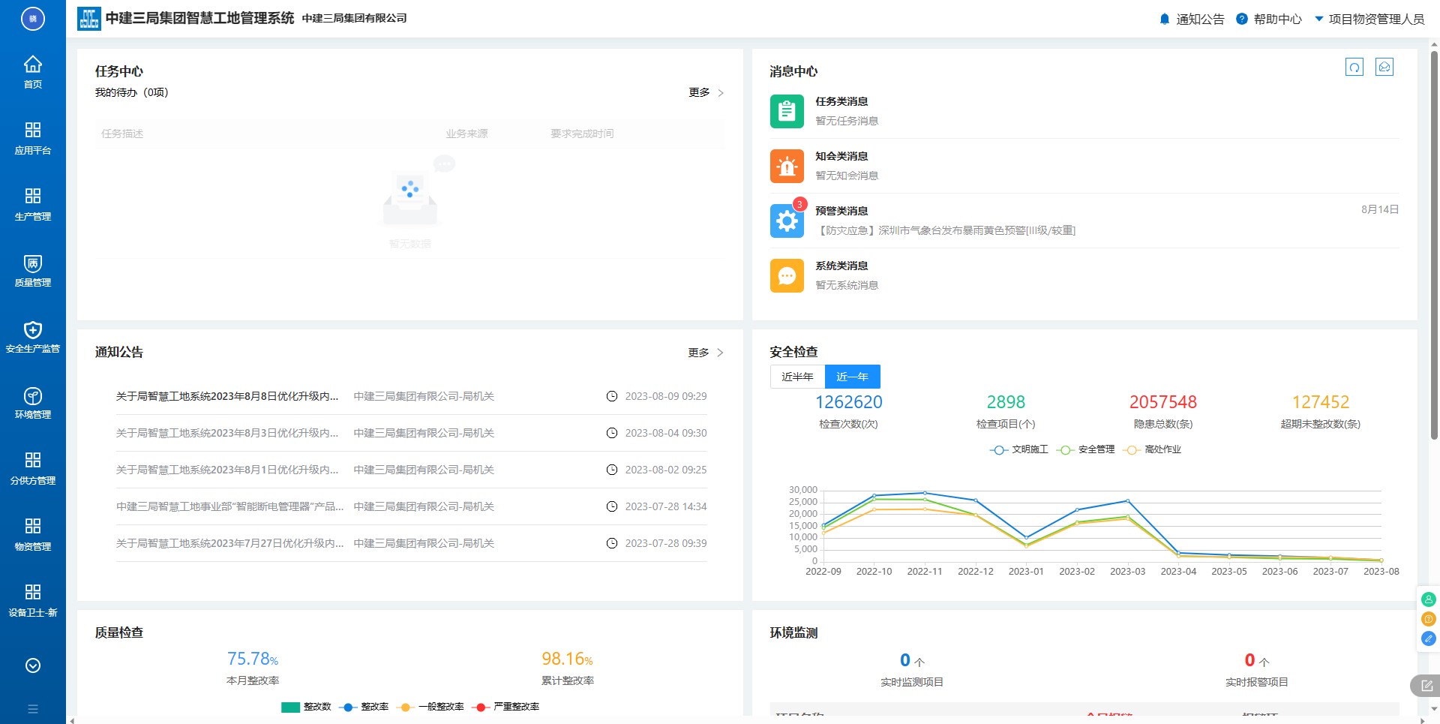Toggle 整改率 legend in 质量检查
1440x724 pixels.
(x=364, y=707)
